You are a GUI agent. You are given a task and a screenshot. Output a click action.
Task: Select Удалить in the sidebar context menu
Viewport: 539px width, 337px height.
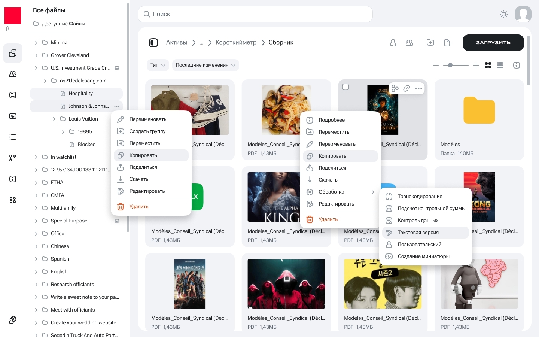coord(139,207)
